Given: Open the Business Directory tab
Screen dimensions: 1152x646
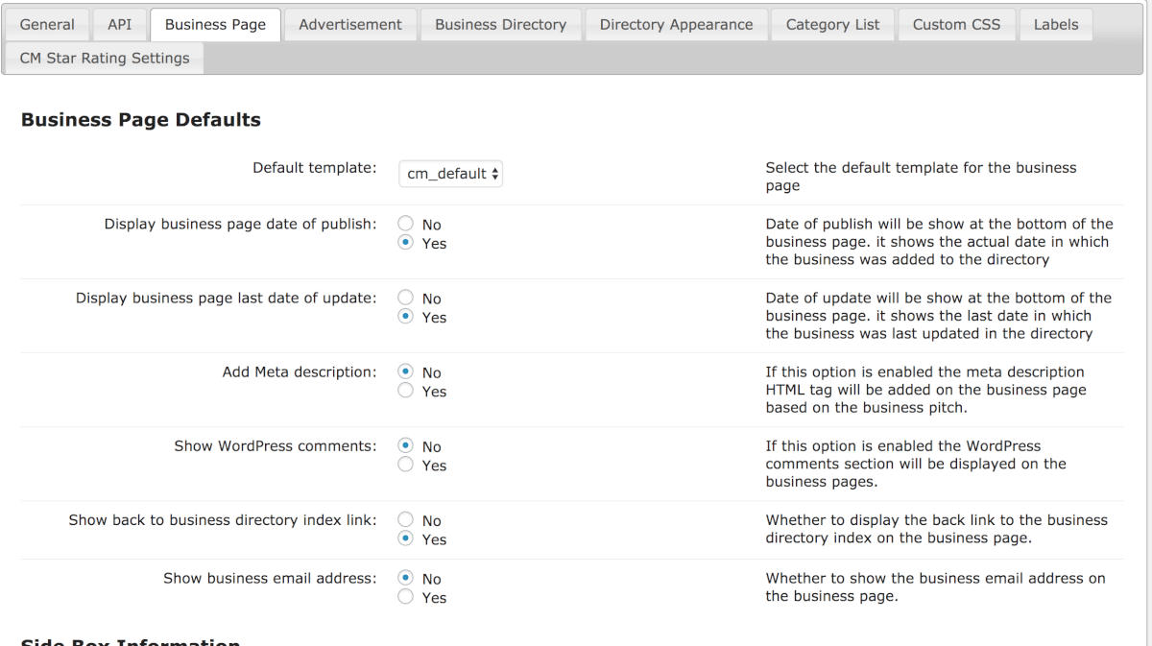Looking at the screenshot, I should [500, 25].
